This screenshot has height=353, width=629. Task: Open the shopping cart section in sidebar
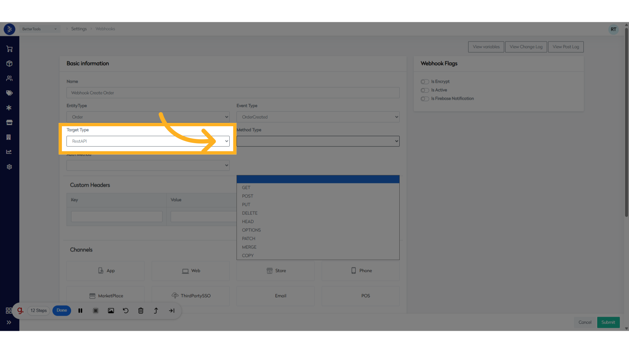click(x=9, y=49)
